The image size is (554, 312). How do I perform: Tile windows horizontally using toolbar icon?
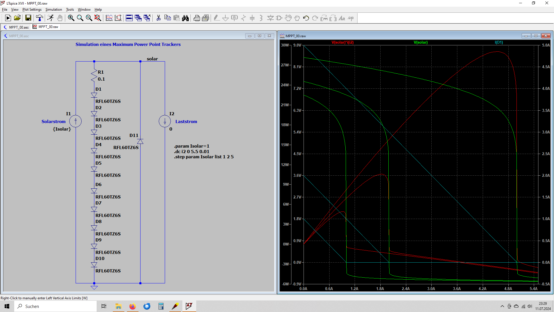tap(129, 18)
